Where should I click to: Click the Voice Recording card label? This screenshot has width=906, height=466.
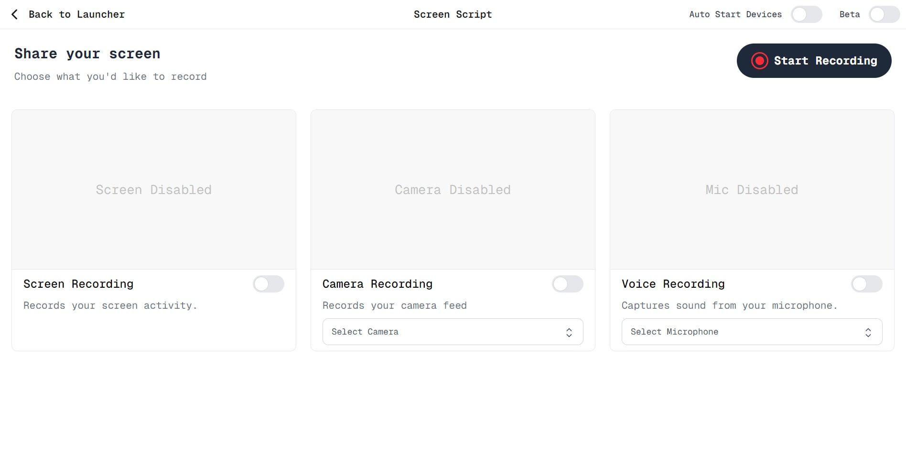pos(673,284)
